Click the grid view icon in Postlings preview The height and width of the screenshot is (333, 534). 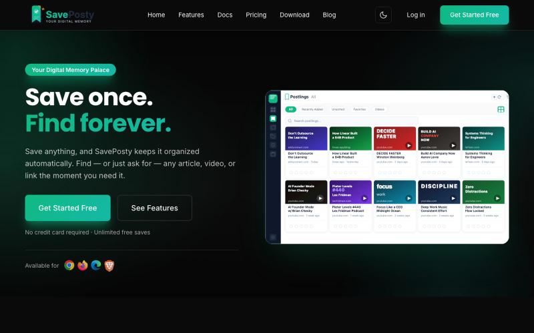click(x=501, y=109)
